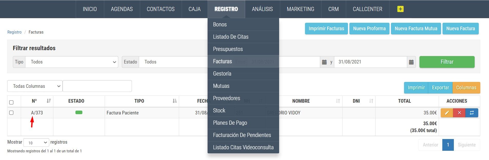This screenshot has width=489, height=160.
Task: Open the calendar icon after 31/08/2021 end date
Action: pyautogui.click(x=411, y=62)
